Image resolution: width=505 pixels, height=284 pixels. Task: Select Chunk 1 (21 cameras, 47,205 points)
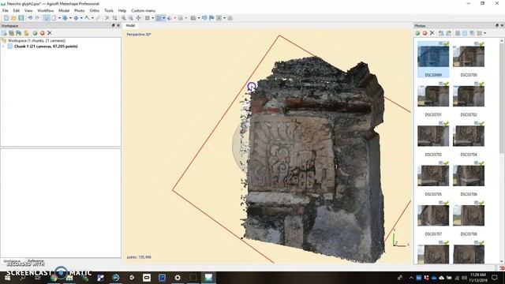click(46, 47)
